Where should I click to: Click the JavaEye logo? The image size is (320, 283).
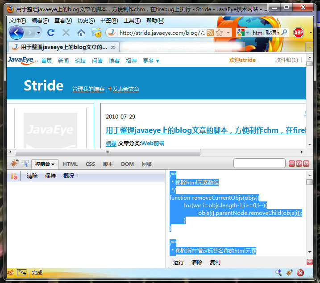(22, 61)
